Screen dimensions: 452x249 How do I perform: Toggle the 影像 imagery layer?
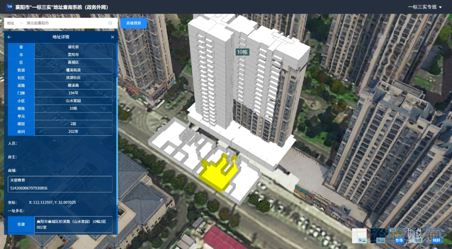[396, 236]
